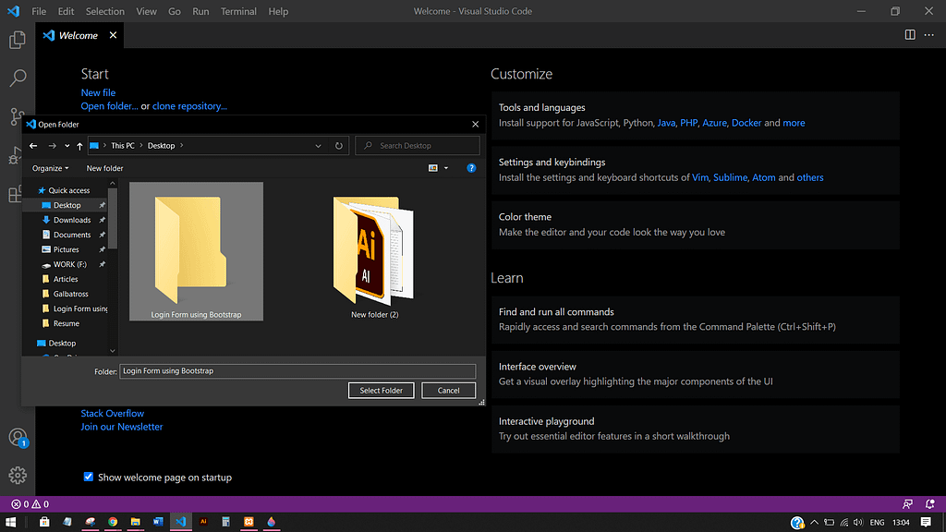Viewport: 946px width, 532px height.
Task: Expand the Organize dropdown menu
Action: coord(50,168)
